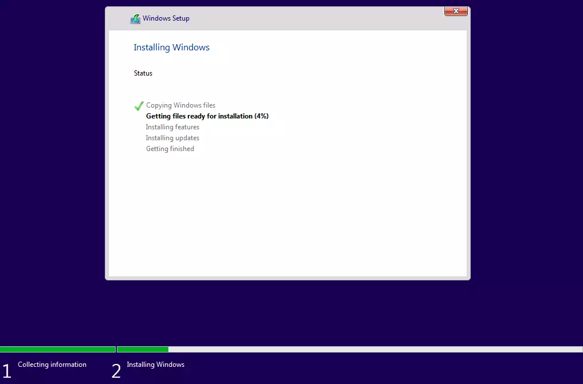Click the bottom 'Installing Windows' phase label
583x384 pixels.
[155, 365]
